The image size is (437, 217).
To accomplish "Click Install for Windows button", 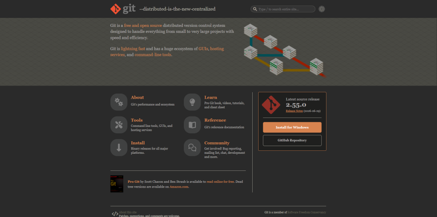I will (292, 127).
